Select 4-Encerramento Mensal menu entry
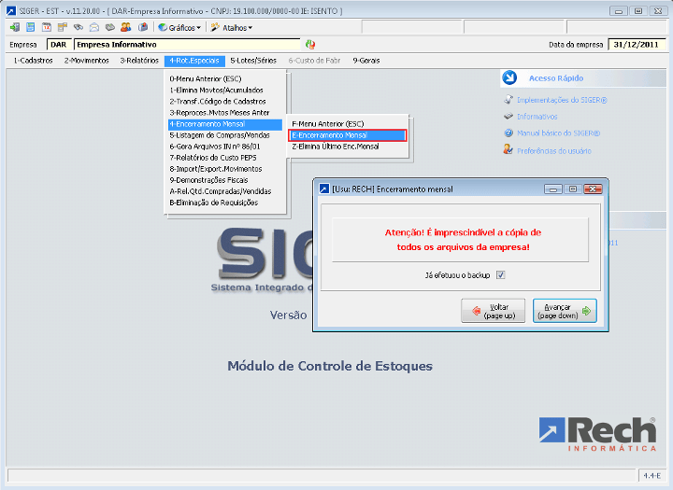Image resolution: width=673 pixels, height=490 pixels. (225, 124)
